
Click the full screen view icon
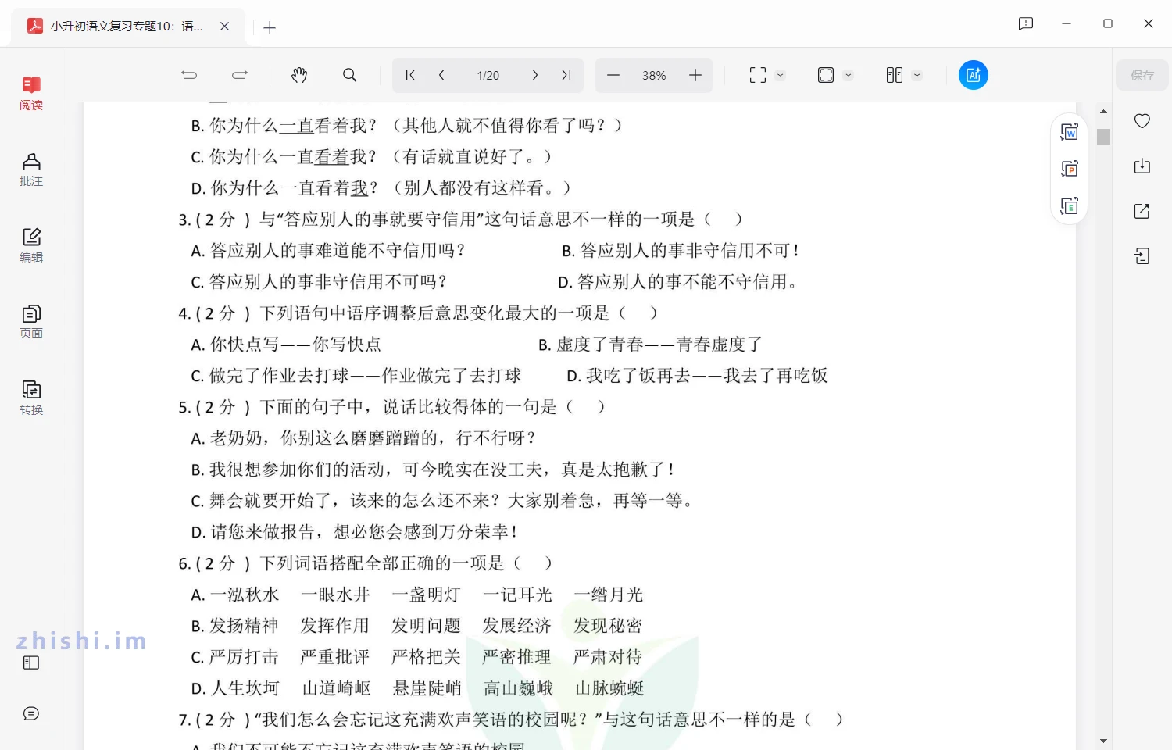pos(758,75)
